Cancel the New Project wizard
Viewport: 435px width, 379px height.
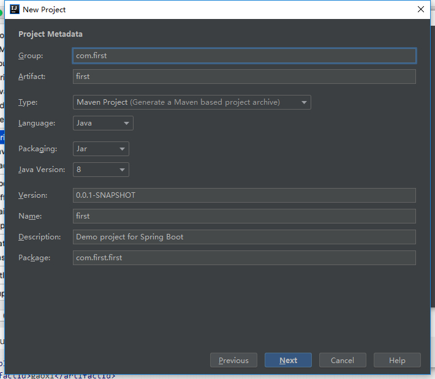pyautogui.click(x=342, y=360)
